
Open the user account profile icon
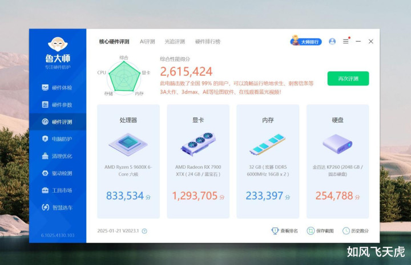(332, 42)
